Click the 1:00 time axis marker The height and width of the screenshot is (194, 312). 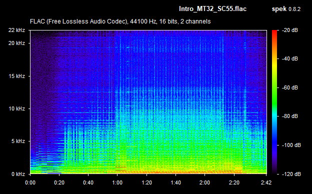[x=117, y=182]
